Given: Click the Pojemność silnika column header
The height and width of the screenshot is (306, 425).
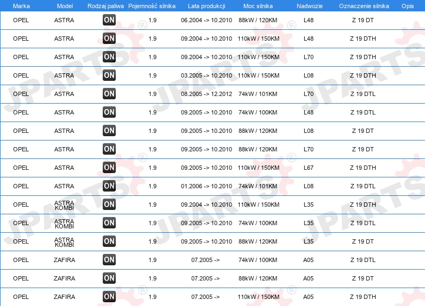Looking at the screenshot, I should [152, 6].
